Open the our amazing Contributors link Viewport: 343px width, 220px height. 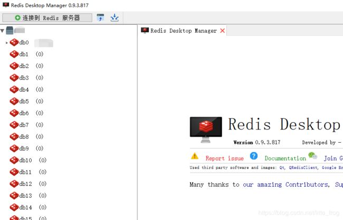(286, 185)
